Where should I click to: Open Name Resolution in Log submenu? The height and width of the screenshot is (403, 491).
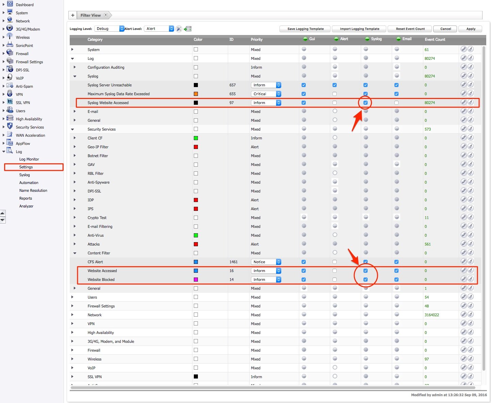33,190
